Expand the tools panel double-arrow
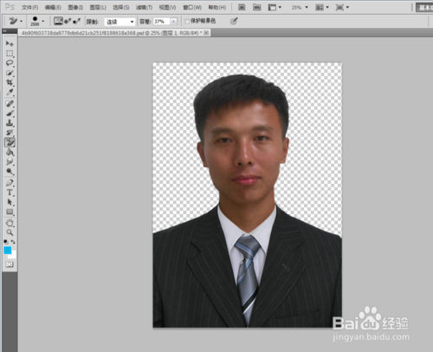Screen dimensions: 433x352 pyautogui.click(x=5, y=31)
